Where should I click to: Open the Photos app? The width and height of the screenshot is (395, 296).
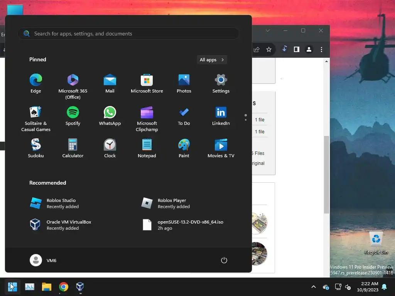click(x=184, y=84)
